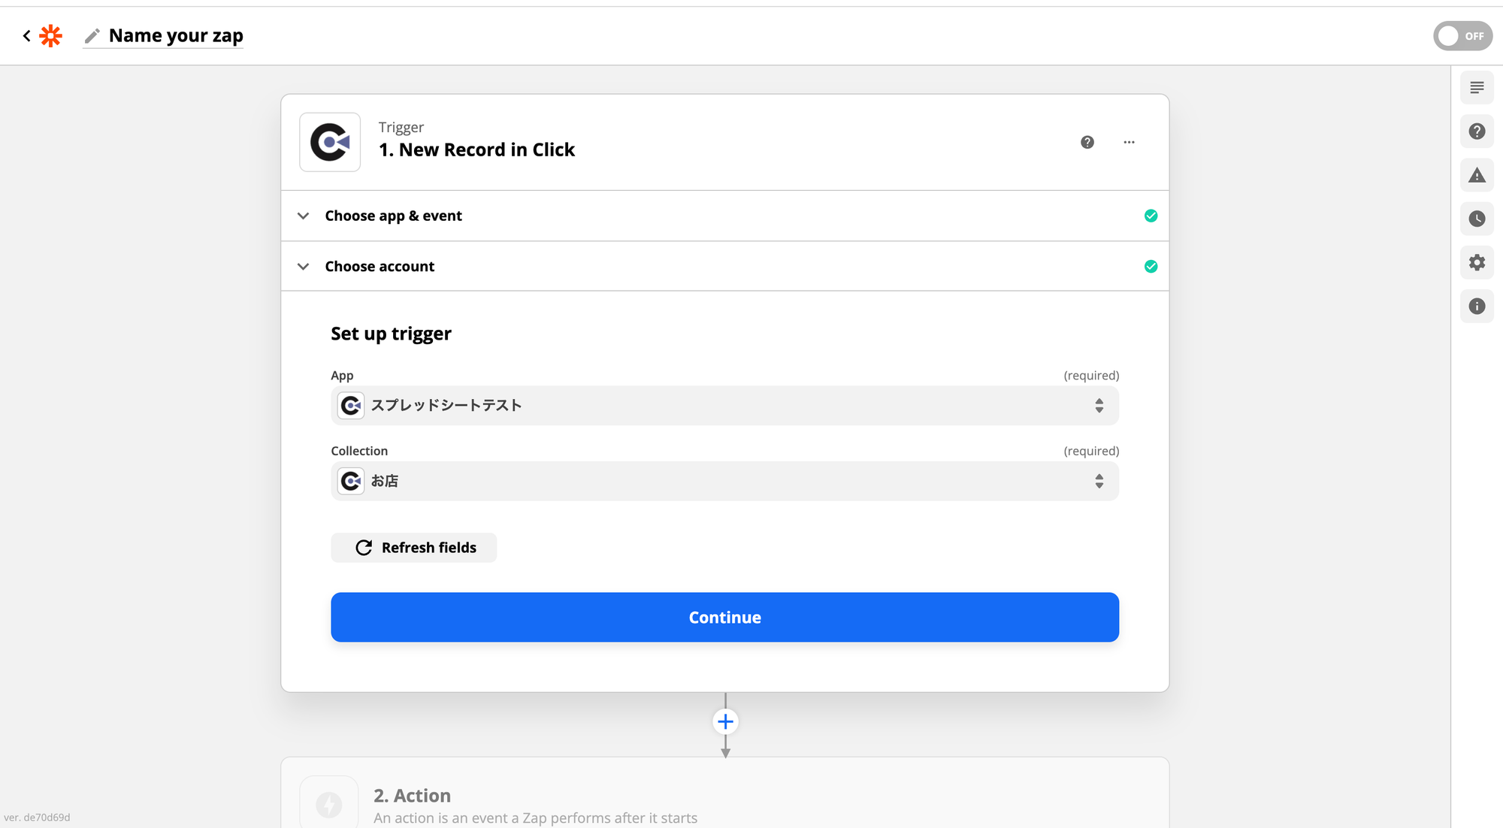Click Refresh fields button
Image resolution: width=1503 pixels, height=828 pixels.
coord(413,548)
